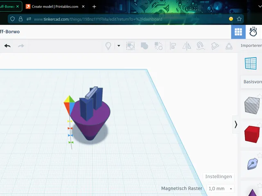The height and width of the screenshot is (196, 262).
Task: Select the Align tool icon
Action: pos(173,46)
